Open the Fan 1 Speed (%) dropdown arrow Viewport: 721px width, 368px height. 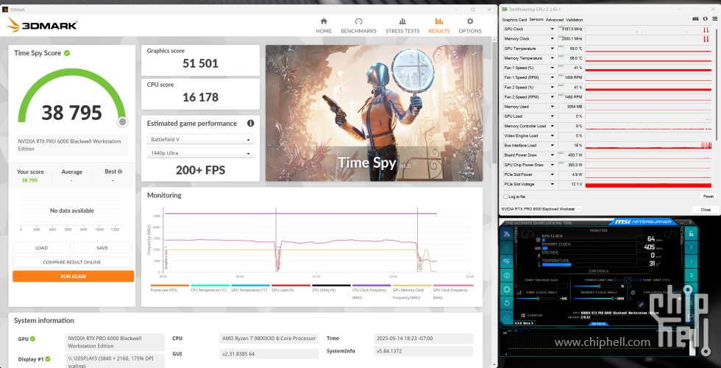[x=553, y=68]
